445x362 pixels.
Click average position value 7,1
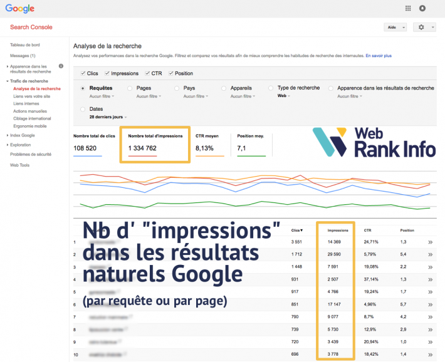(241, 148)
